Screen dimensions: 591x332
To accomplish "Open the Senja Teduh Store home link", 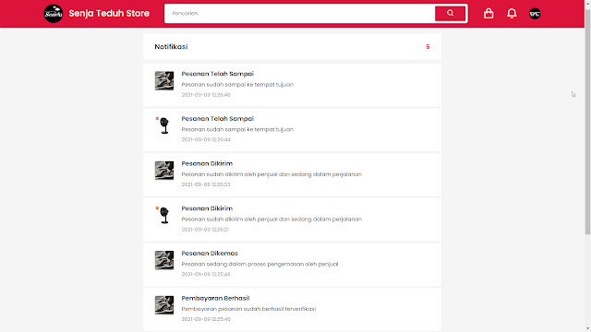I will tap(109, 14).
